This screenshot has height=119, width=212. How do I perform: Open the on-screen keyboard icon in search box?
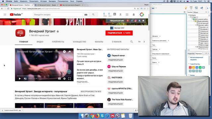click(x=86, y=15)
